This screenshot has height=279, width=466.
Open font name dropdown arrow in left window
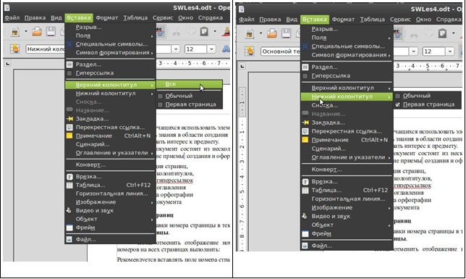click(176, 49)
